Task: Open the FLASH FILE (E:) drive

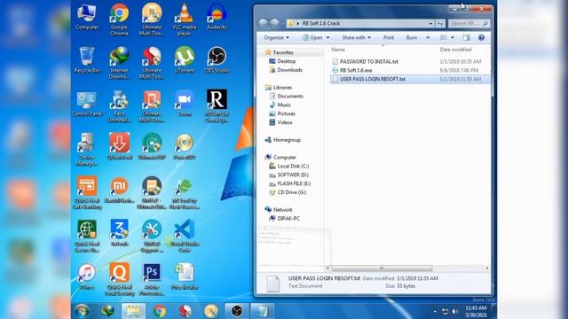Action: pyautogui.click(x=294, y=183)
